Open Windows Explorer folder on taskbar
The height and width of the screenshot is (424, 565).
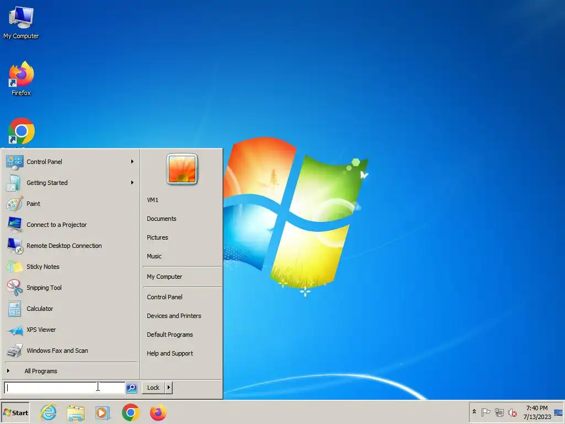tap(76, 413)
